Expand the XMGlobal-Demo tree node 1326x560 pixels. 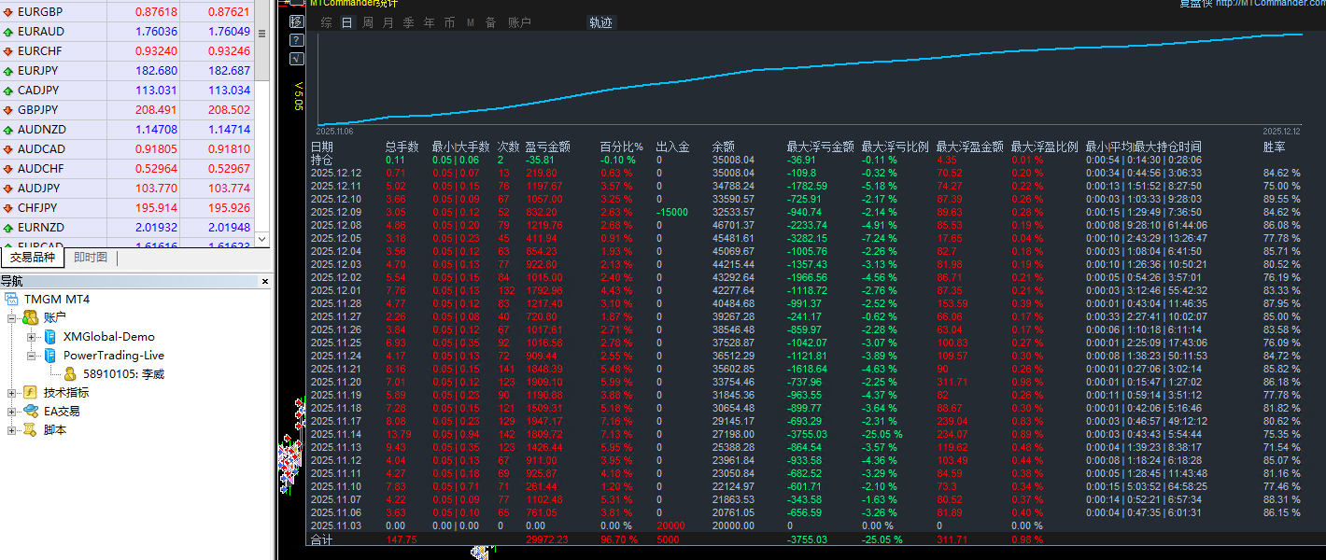(31, 337)
